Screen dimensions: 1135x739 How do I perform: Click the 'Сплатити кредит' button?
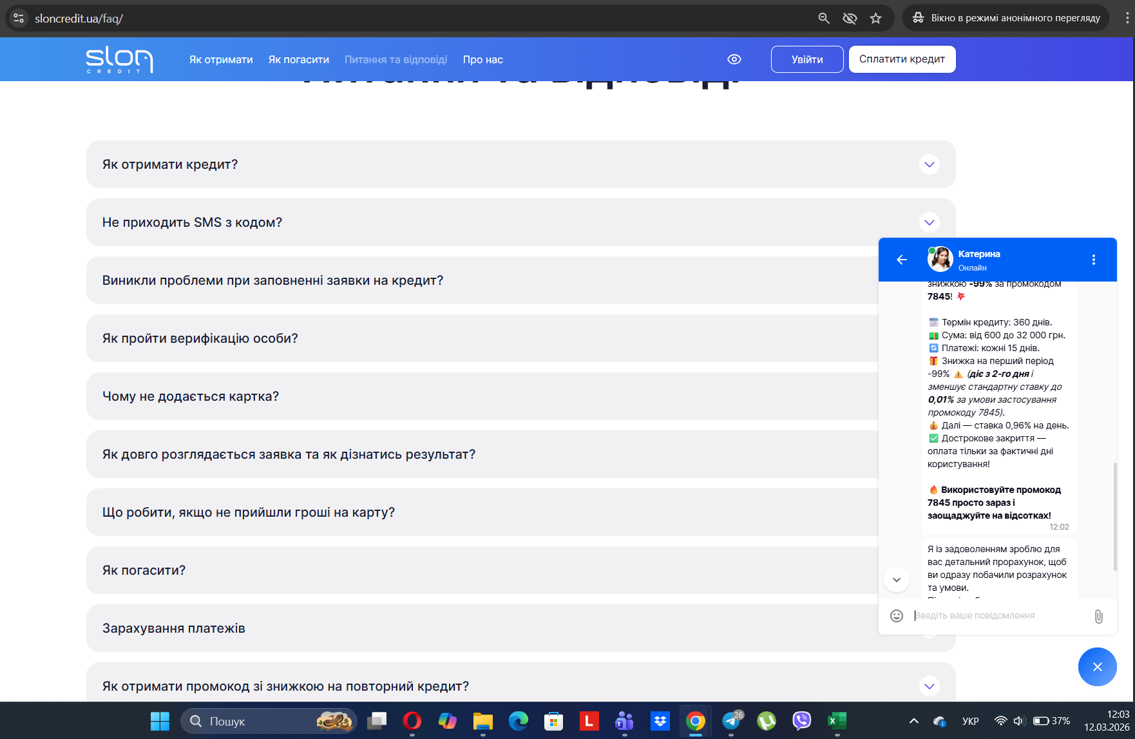902,59
